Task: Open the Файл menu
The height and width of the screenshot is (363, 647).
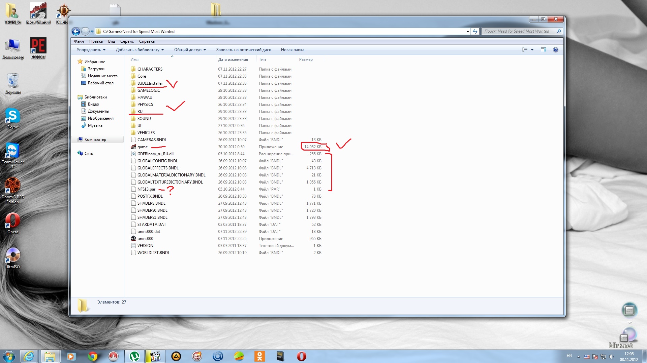Action: tap(79, 41)
